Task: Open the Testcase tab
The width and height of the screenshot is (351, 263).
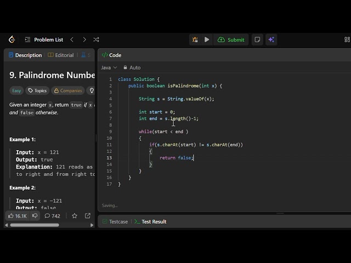Action: point(115,221)
